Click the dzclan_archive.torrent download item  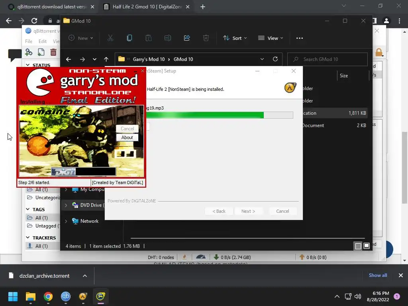point(44,276)
